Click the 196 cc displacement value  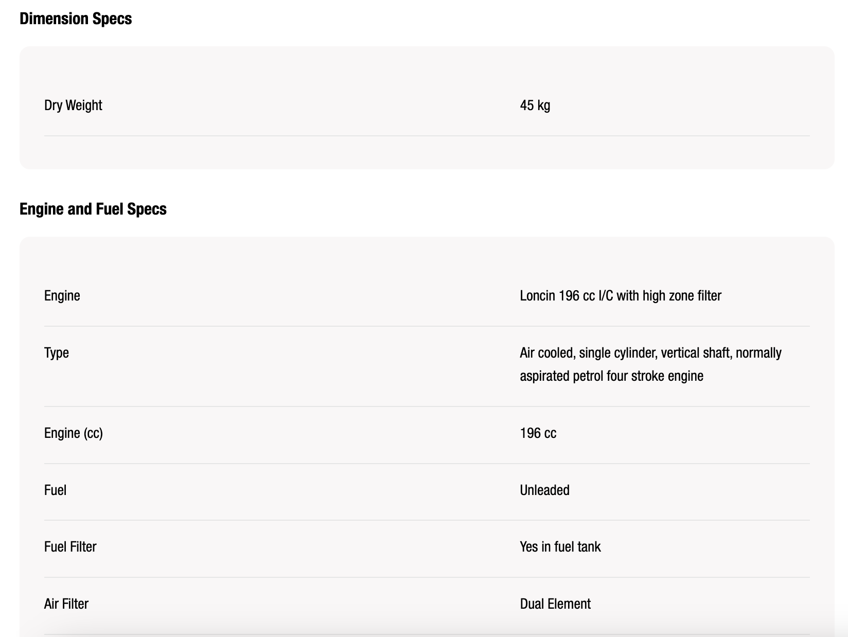538,433
